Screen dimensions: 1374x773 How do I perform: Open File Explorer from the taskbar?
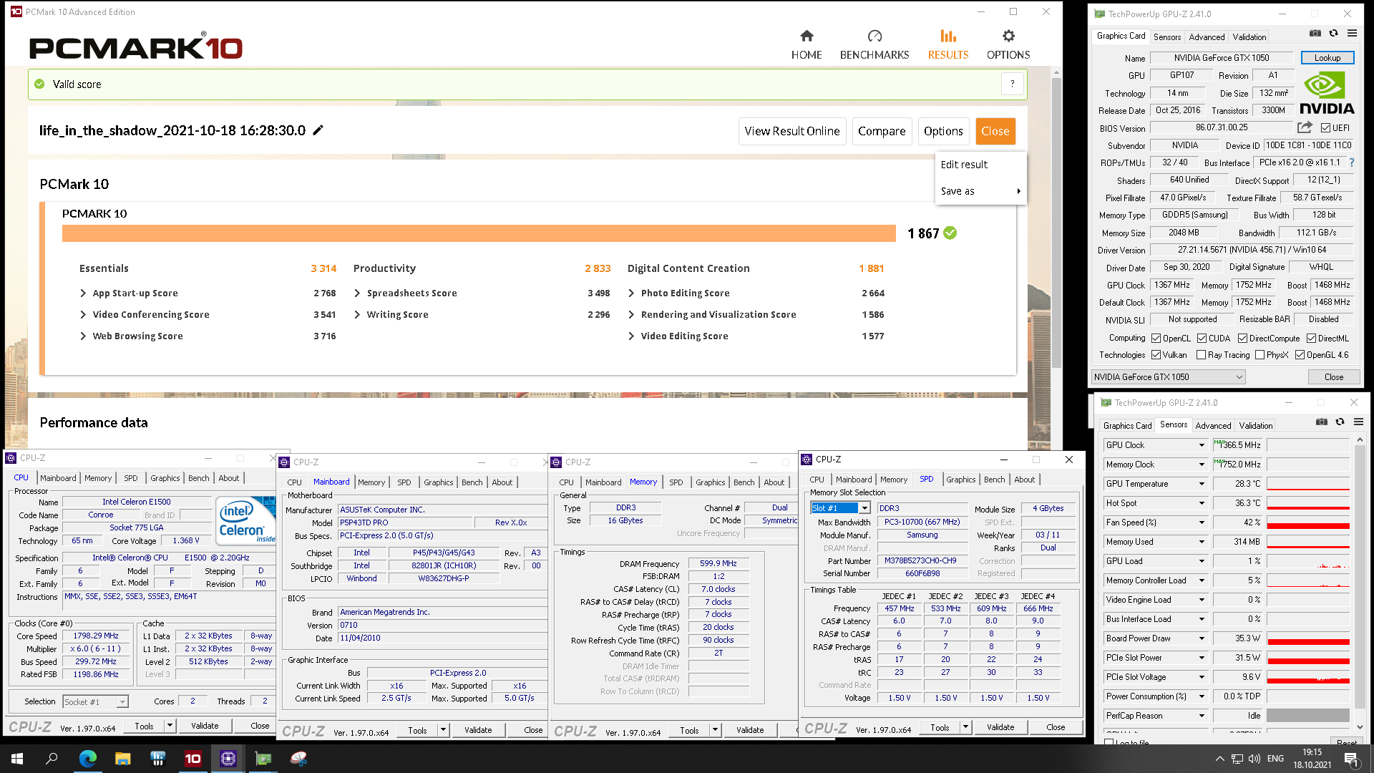pyautogui.click(x=123, y=759)
